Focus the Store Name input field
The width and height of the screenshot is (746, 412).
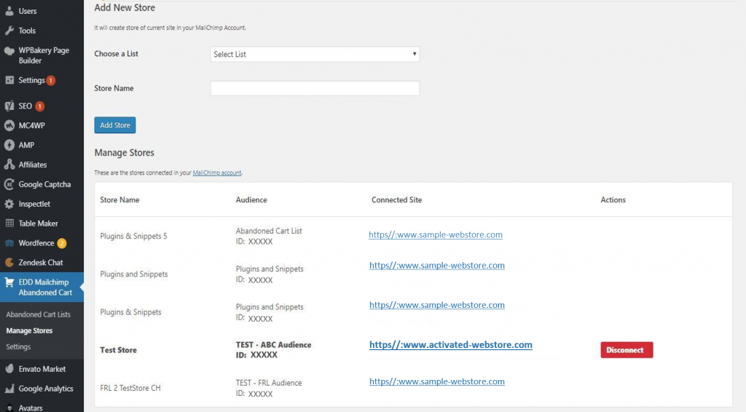315,88
